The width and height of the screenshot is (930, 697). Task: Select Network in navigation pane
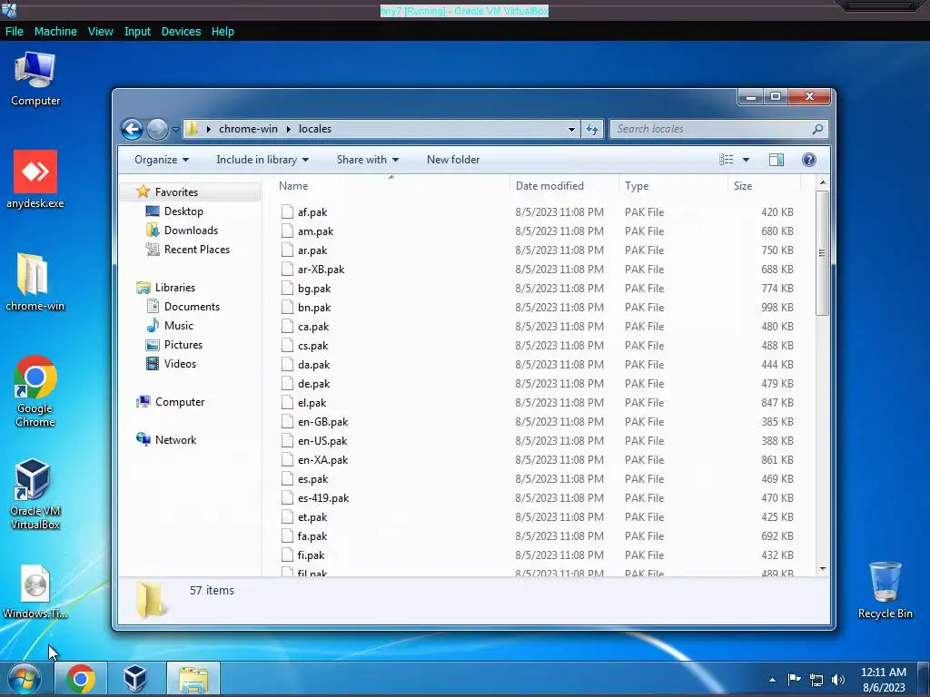point(175,440)
